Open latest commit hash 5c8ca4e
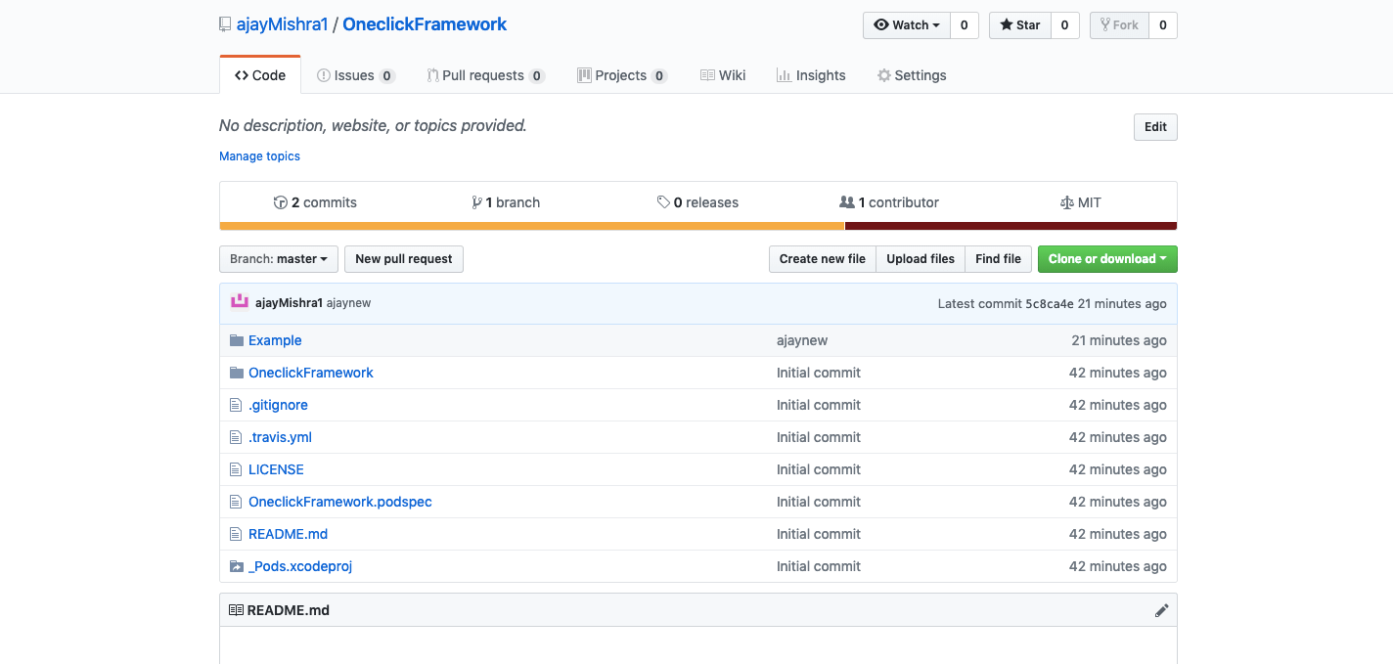Screen dimensions: 1393x664 coord(1050,303)
